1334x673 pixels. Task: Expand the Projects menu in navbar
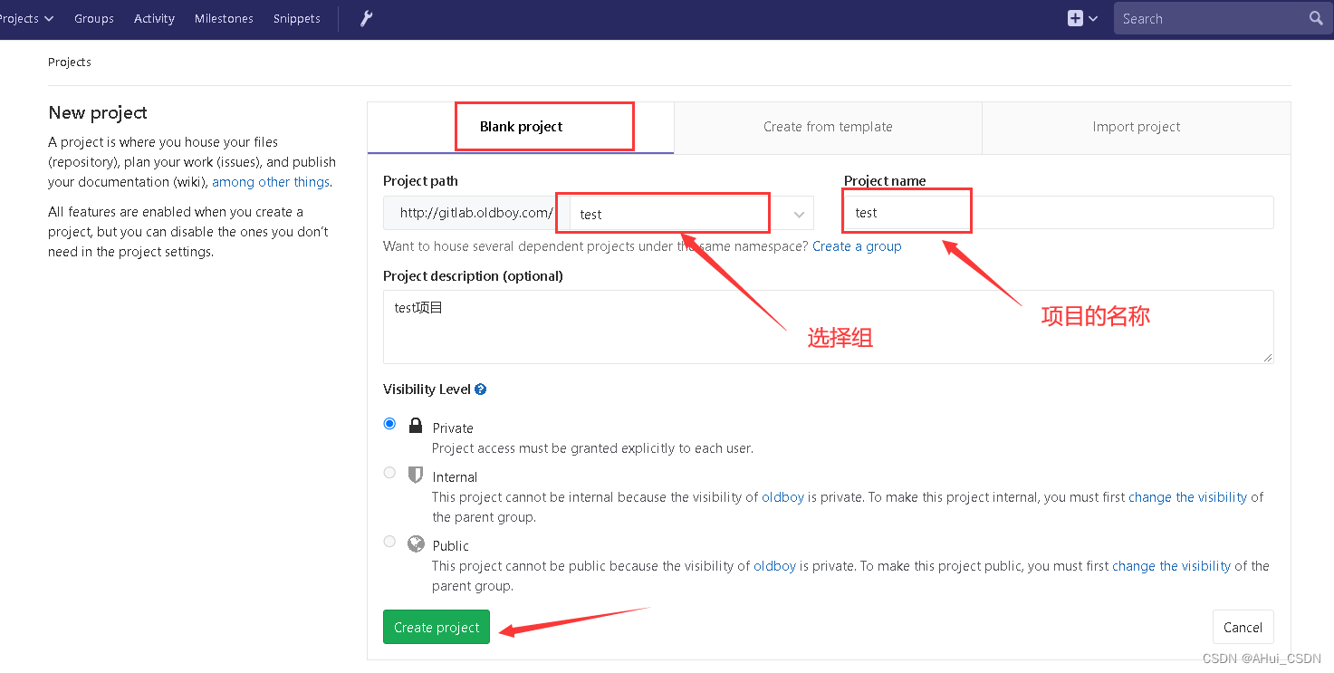point(26,18)
